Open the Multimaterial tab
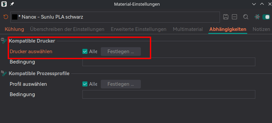272x123 pixels. coord(188,29)
